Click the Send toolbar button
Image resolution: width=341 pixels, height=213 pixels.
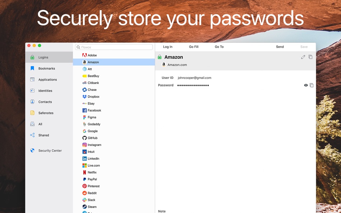click(280, 47)
